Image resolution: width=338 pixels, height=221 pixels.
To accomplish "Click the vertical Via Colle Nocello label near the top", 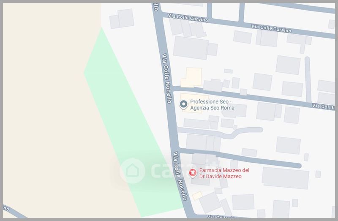I will click(x=167, y=78).
